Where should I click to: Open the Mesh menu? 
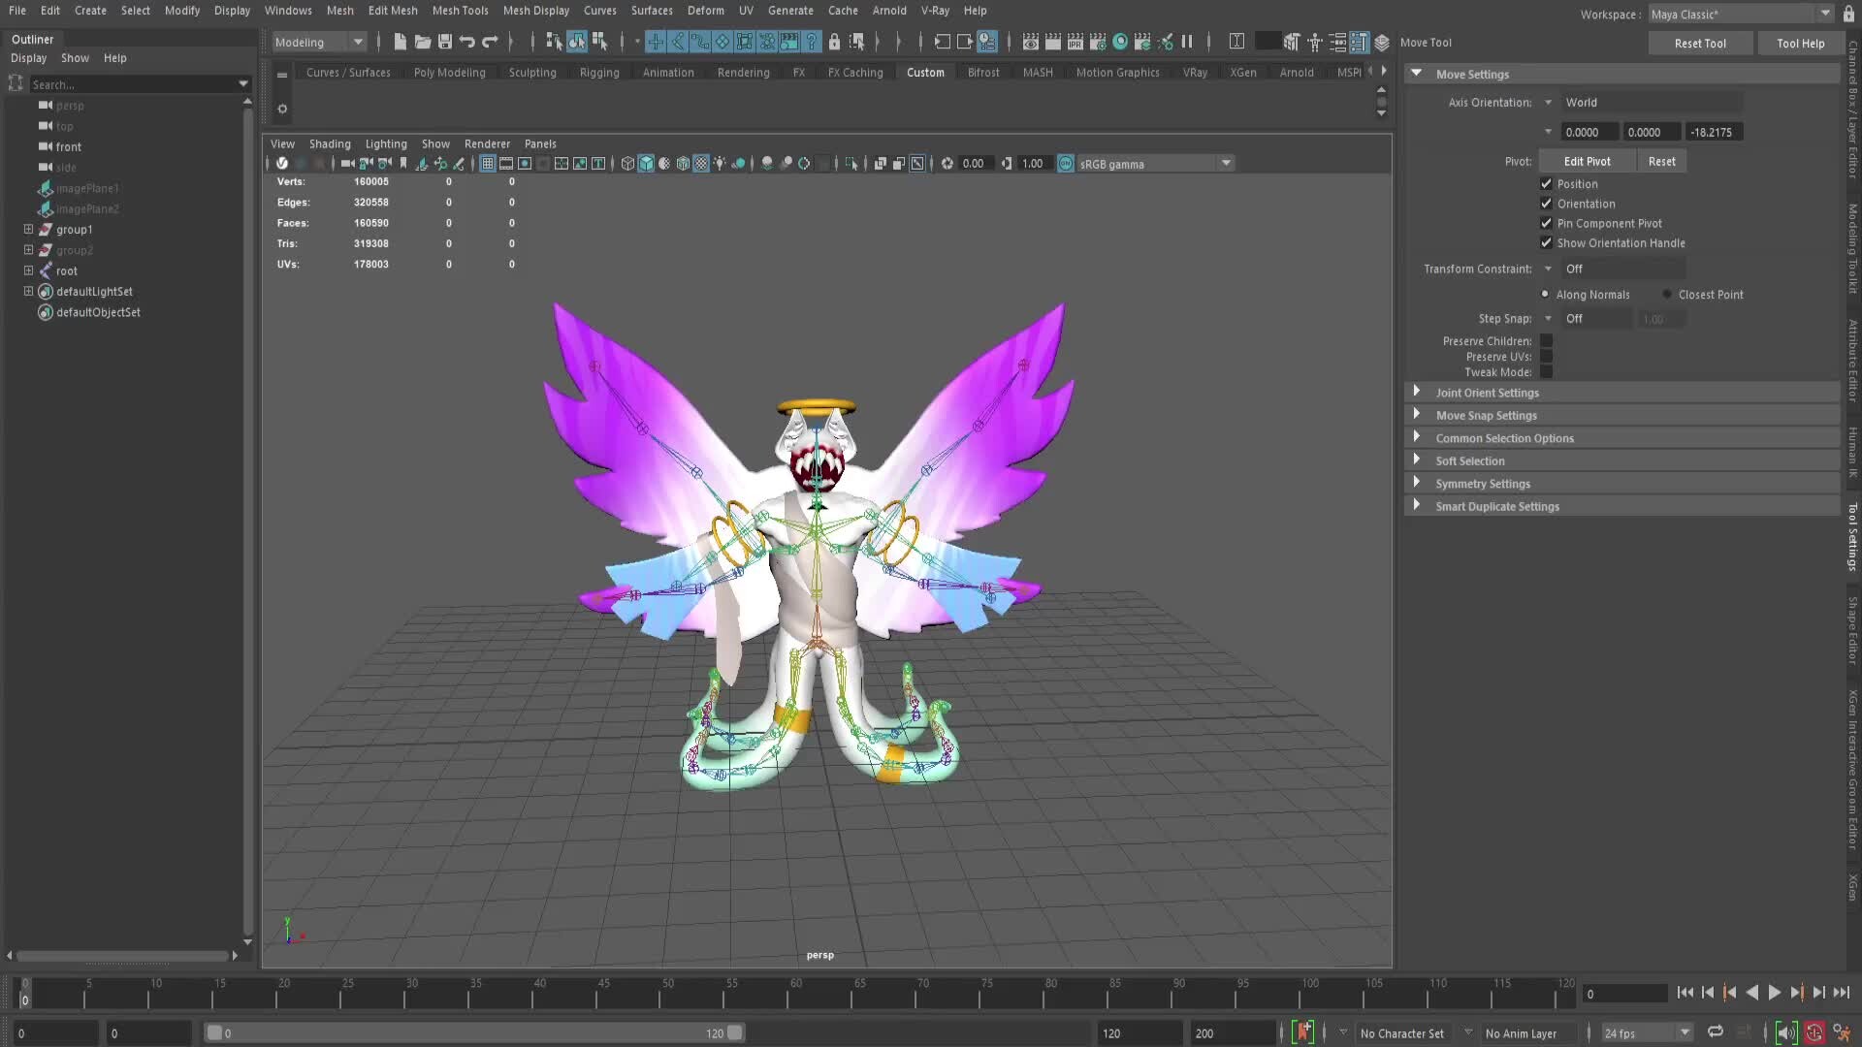(x=340, y=11)
